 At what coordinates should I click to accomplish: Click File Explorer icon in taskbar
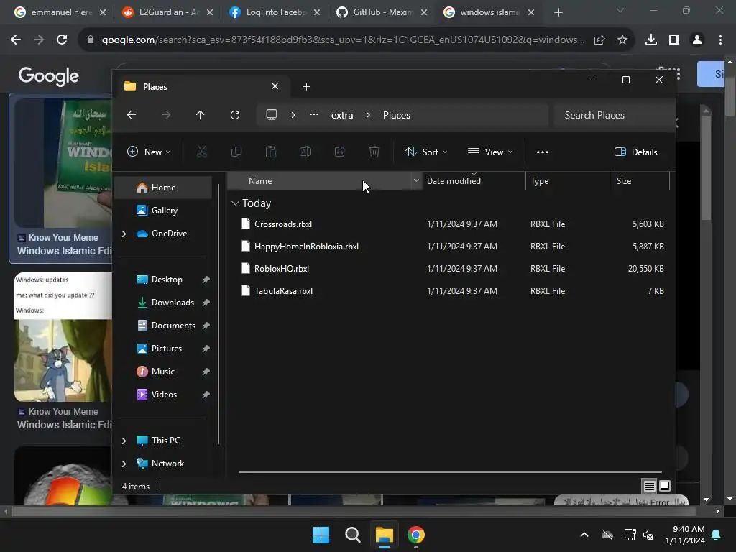point(384,535)
